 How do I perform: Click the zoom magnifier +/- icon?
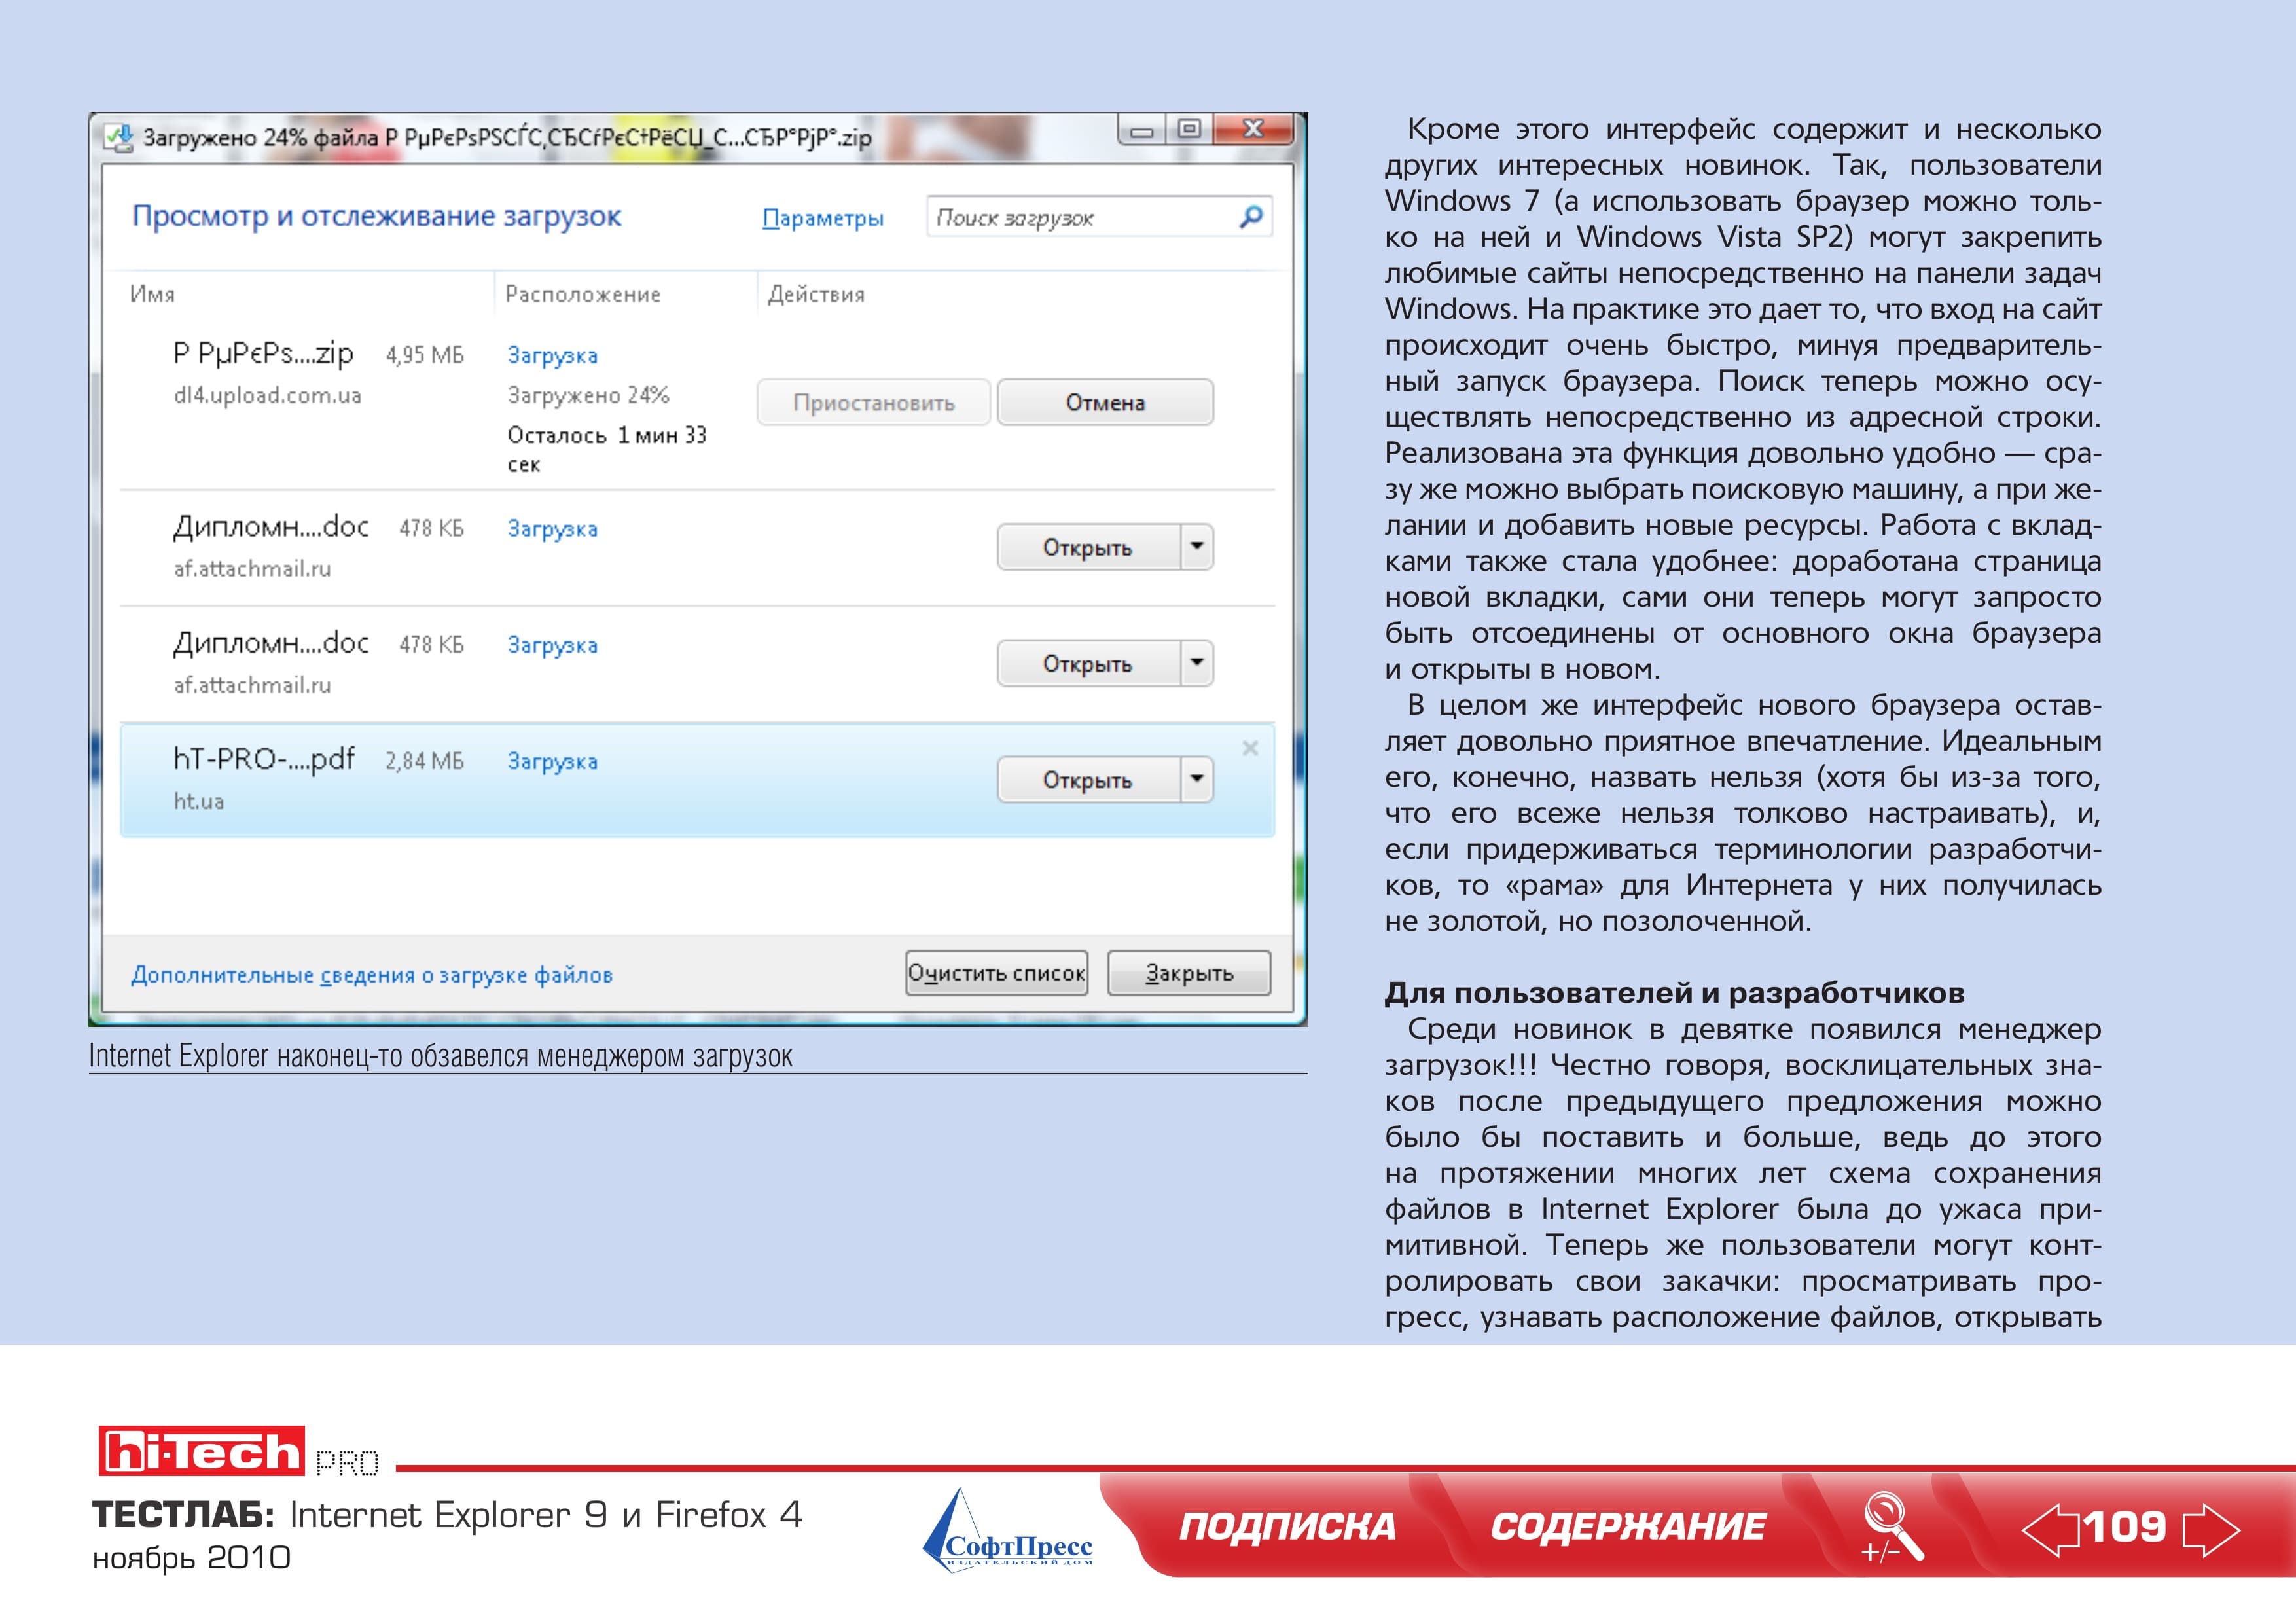click(1891, 1527)
